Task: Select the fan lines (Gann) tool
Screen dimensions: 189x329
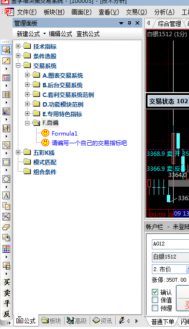Action: pyautogui.click(x=6, y=111)
